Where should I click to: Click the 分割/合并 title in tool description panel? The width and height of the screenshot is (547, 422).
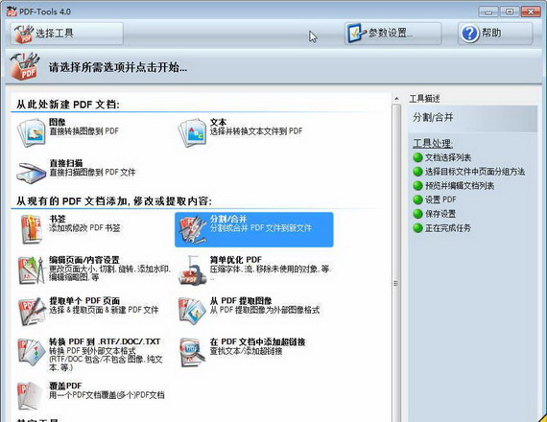[433, 118]
